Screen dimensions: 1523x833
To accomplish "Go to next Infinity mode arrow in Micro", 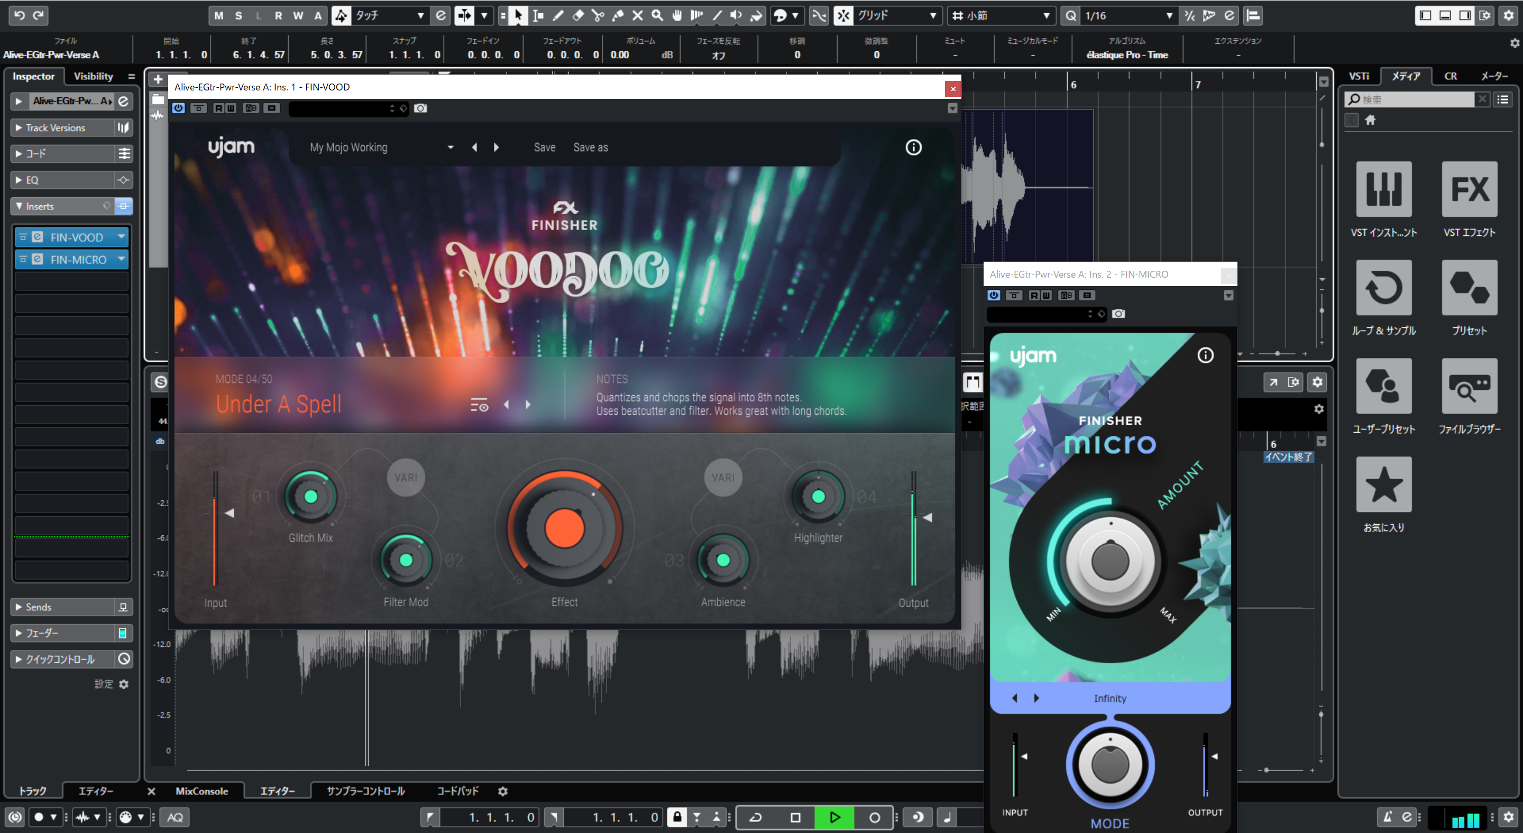I will [x=1036, y=698].
